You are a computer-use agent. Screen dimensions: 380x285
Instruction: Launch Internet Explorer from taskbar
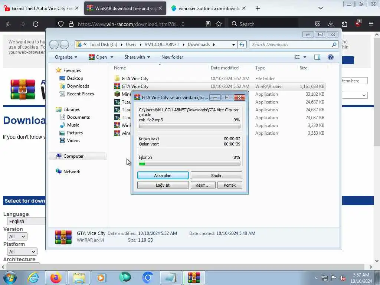pyautogui.click(x=33, y=278)
